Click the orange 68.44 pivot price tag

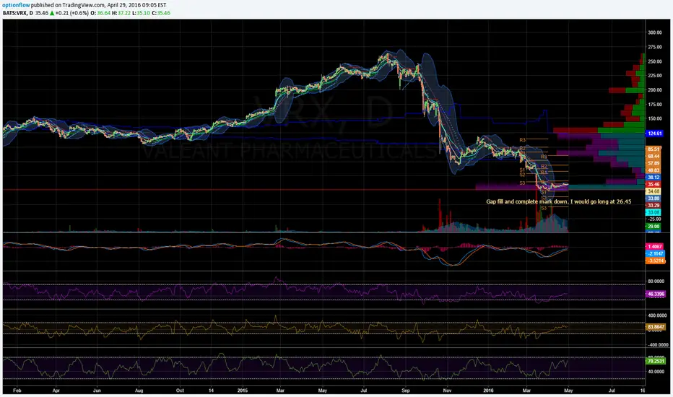(x=654, y=156)
